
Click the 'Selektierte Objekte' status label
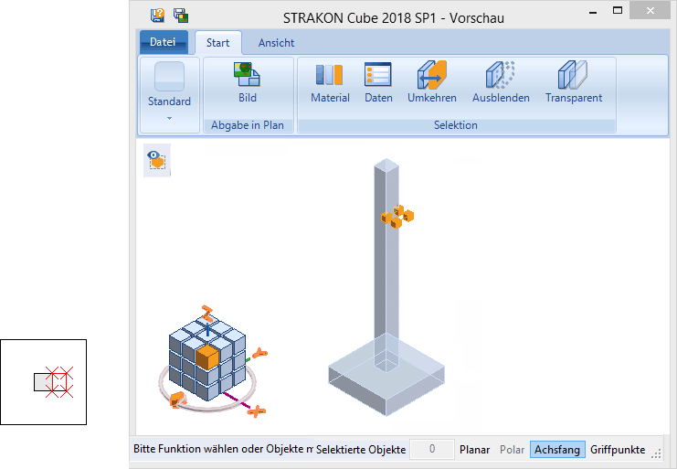[x=361, y=450]
